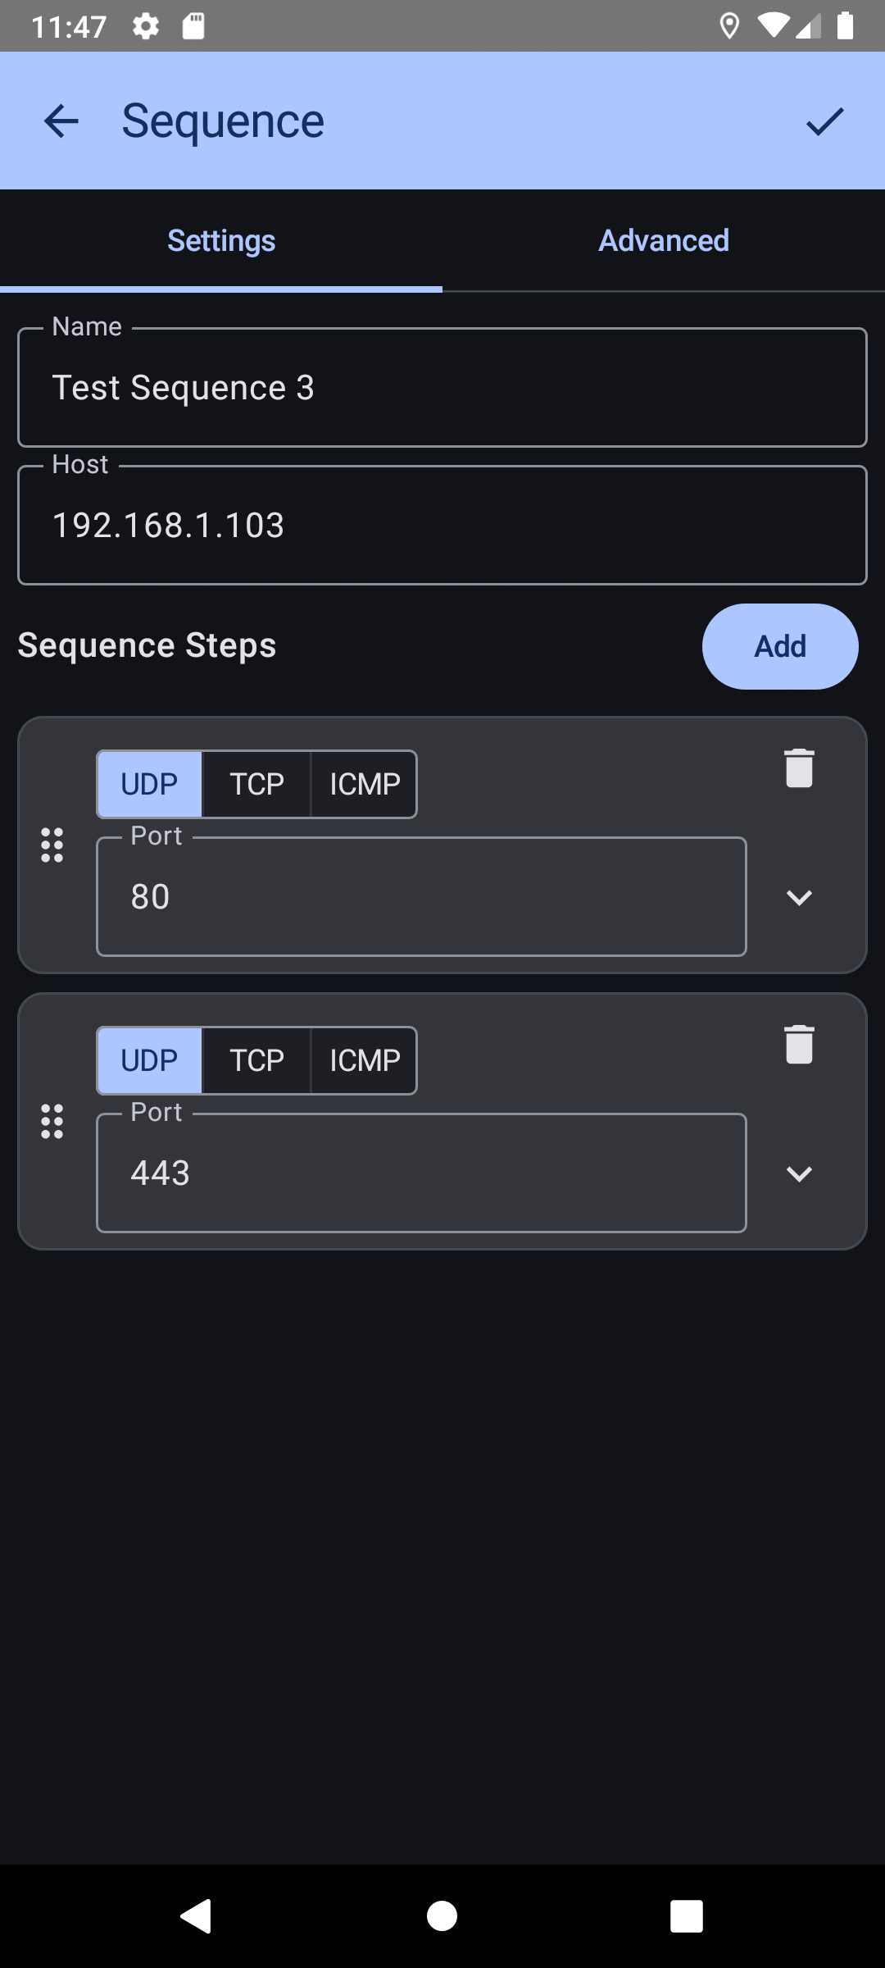The height and width of the screenshot is (1968, 885).
Task: Delete the port 80 step
Action: tap(799, 768)
